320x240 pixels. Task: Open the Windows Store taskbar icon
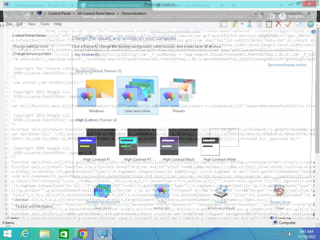pyautogui.click(x=64, y=234)
